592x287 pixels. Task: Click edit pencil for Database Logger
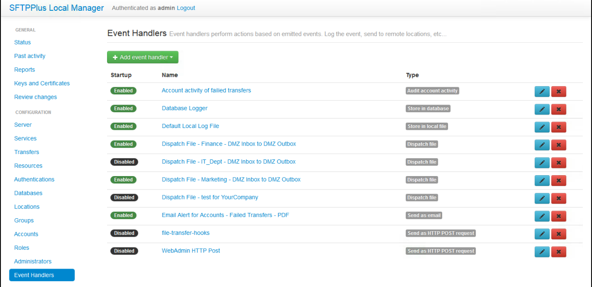[542, 109]
